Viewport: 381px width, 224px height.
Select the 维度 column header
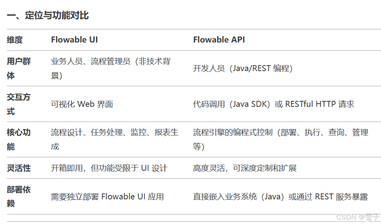point(15,40)
